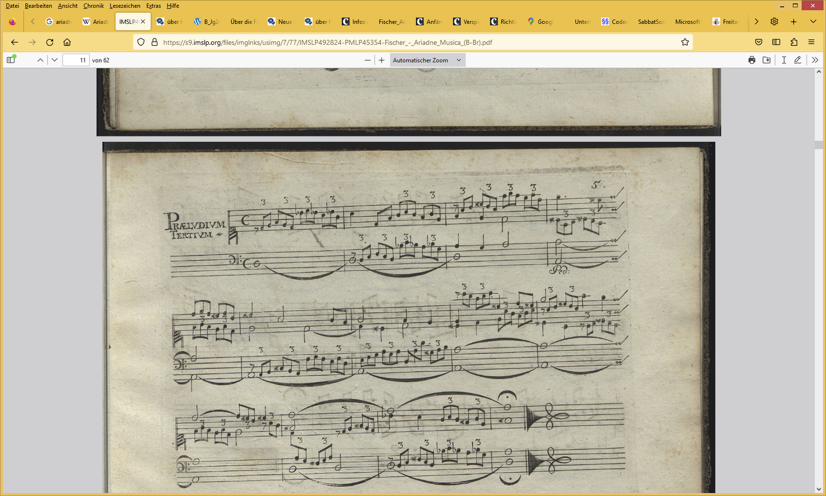Save the PDF to disk
The image size is (826, 496).
tap(767, 60)
